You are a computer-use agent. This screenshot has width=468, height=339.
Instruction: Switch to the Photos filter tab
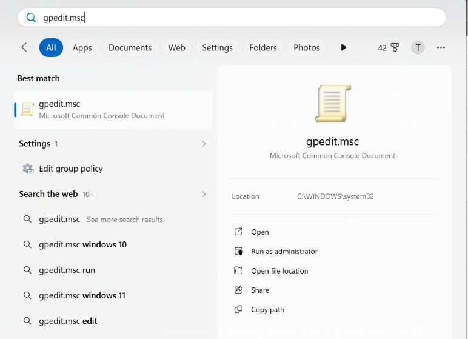pyautogui.click(x=307, y=47)
